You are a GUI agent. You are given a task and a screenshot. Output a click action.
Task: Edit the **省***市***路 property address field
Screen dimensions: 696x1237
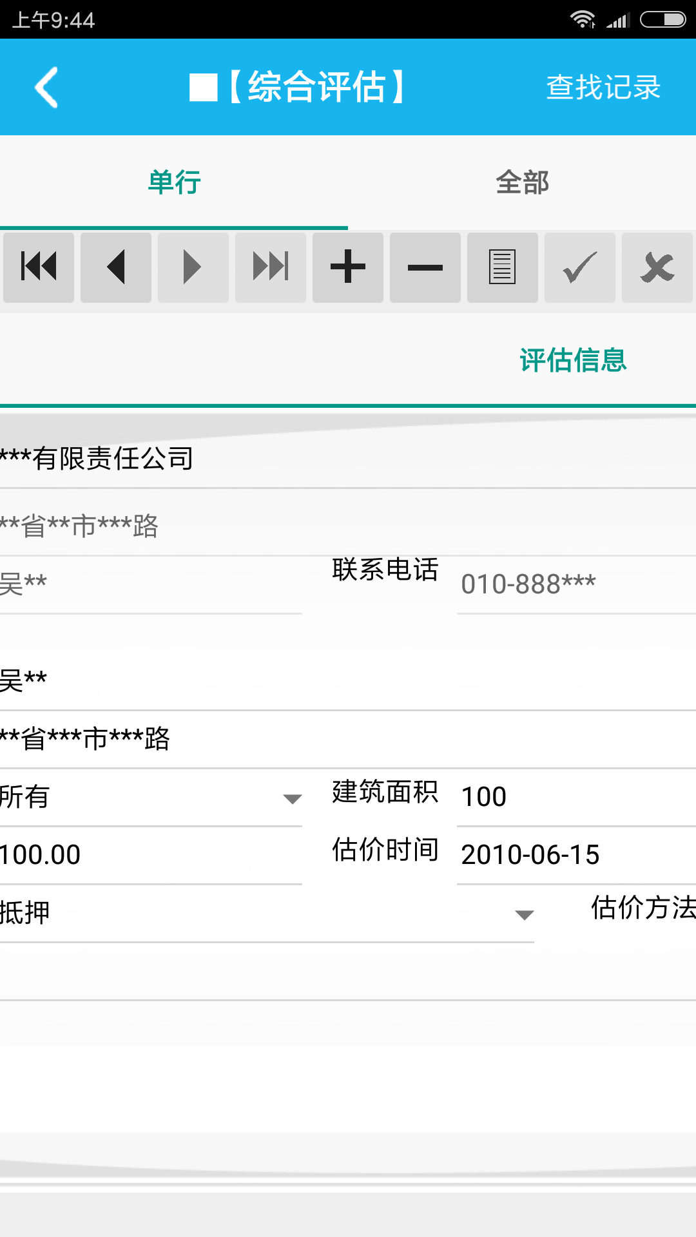(348, 740)
